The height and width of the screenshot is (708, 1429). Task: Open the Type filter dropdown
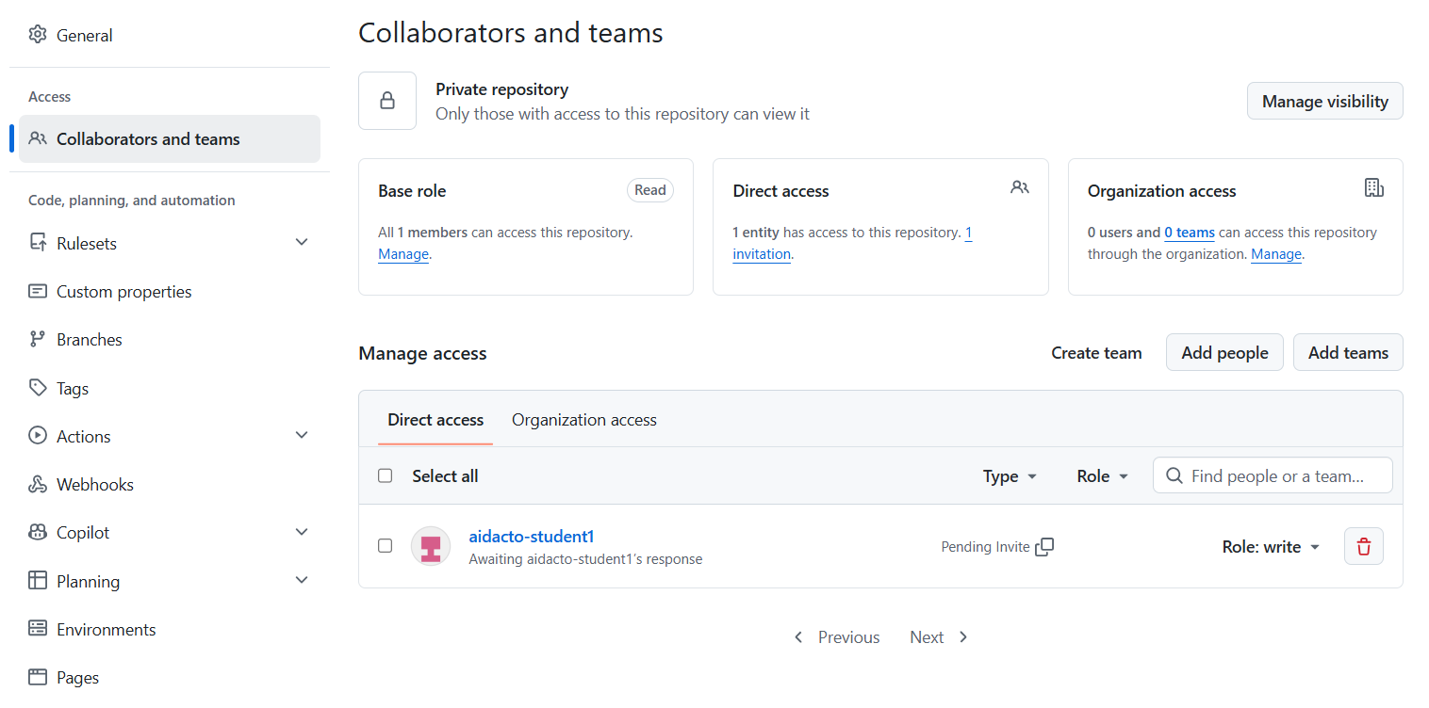1010,476
